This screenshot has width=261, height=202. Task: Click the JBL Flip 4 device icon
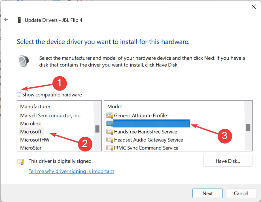click(19, 20)
